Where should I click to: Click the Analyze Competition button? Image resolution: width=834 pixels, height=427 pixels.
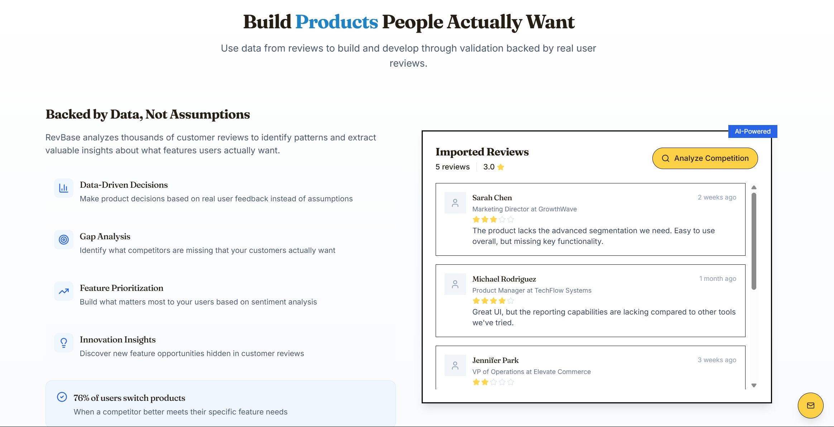point(705,158)
